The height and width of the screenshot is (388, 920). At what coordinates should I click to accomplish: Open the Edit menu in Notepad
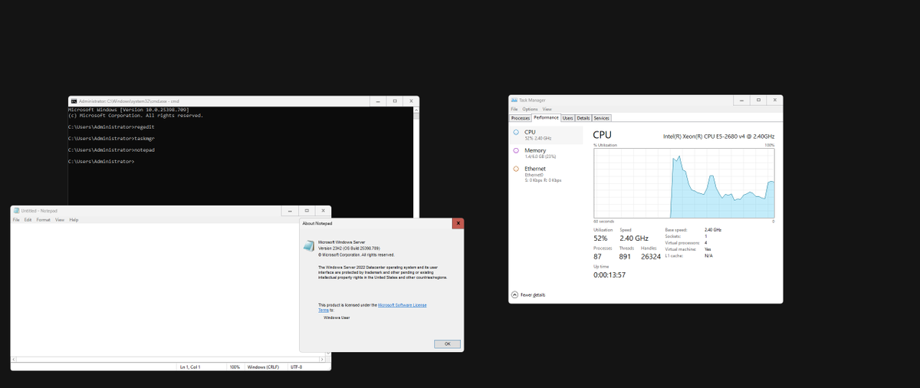pos(28,220)
